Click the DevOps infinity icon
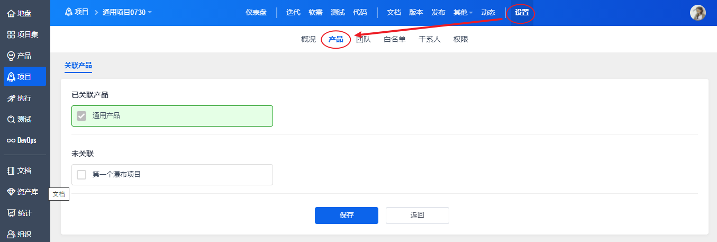 (11, 140)
